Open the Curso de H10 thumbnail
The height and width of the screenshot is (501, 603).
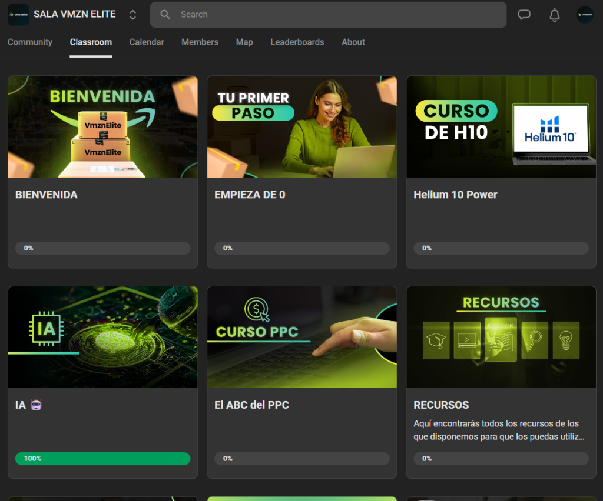(x=501, y=126)
